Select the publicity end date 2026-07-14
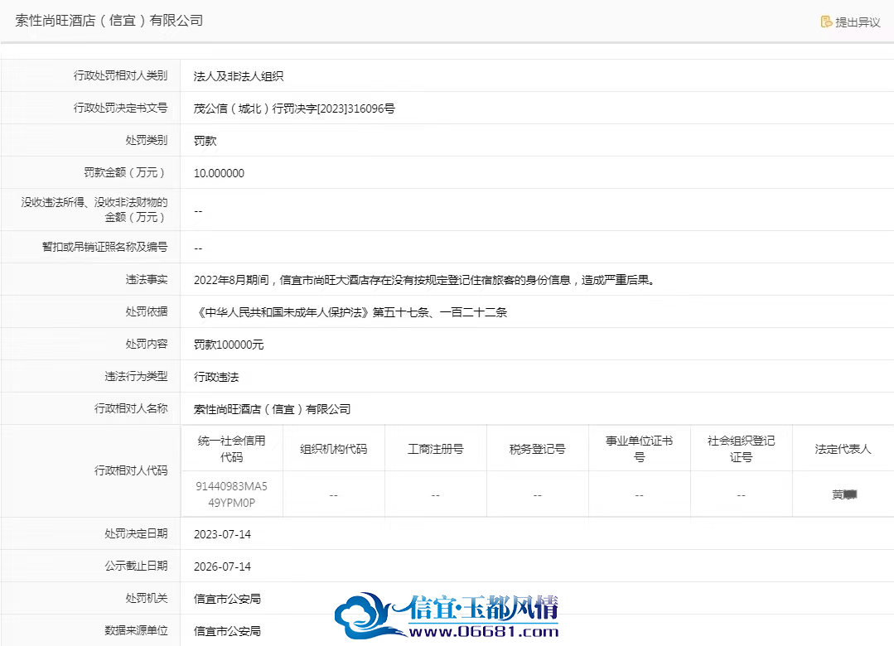Image resolution: width=894 pixels, height=646 pixels. click(x=222, y=566)
